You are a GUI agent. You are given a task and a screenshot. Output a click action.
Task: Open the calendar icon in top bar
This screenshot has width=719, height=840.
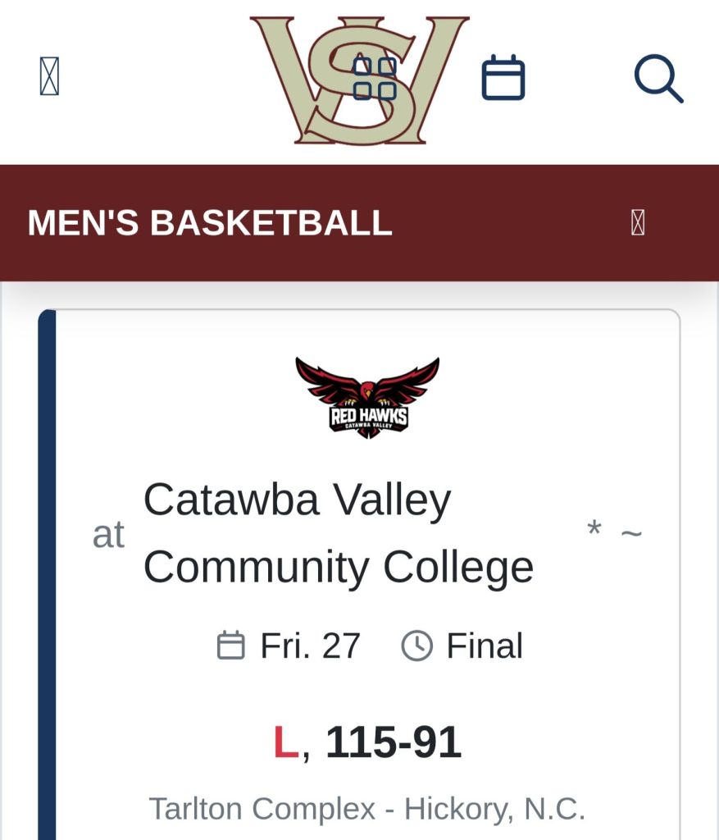point(503,78)
